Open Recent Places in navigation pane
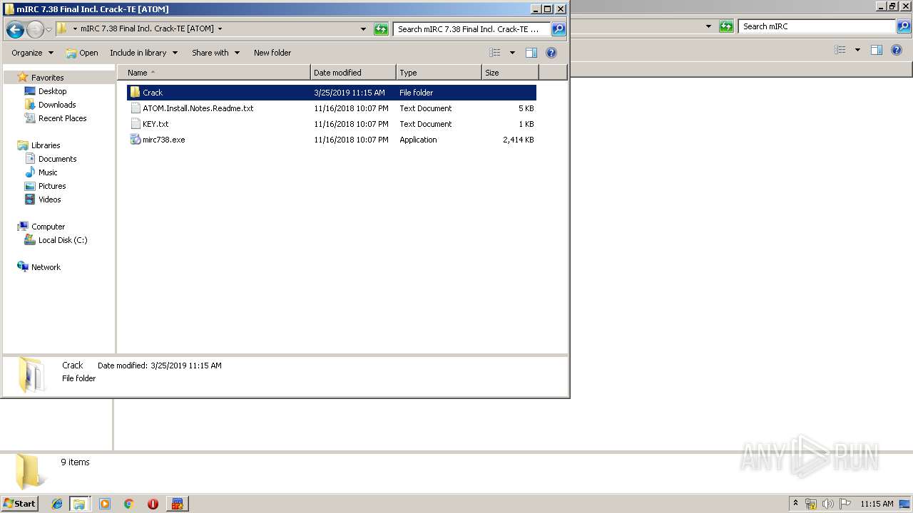 (x=62, y=118)
